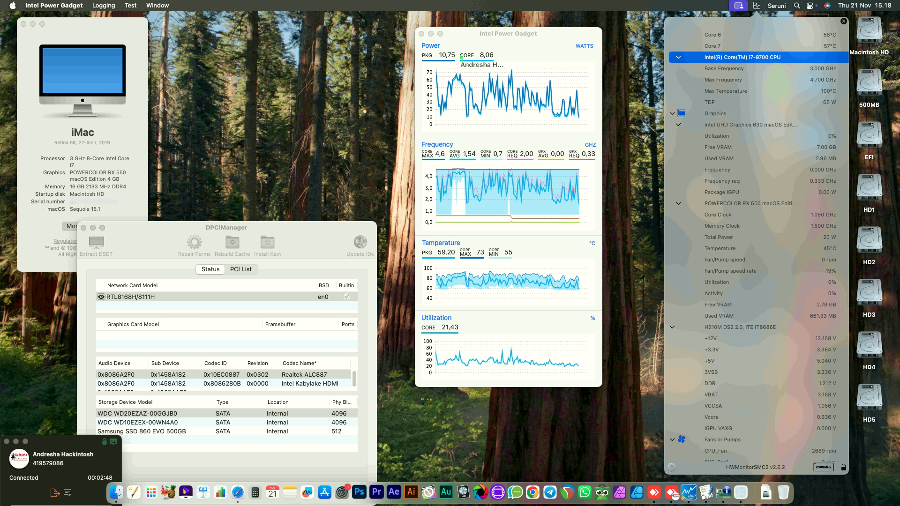This screenshot has width=900, height=506.
Task: Click the CPU_Fan 2689 rpm row
Action: (758, 451)
